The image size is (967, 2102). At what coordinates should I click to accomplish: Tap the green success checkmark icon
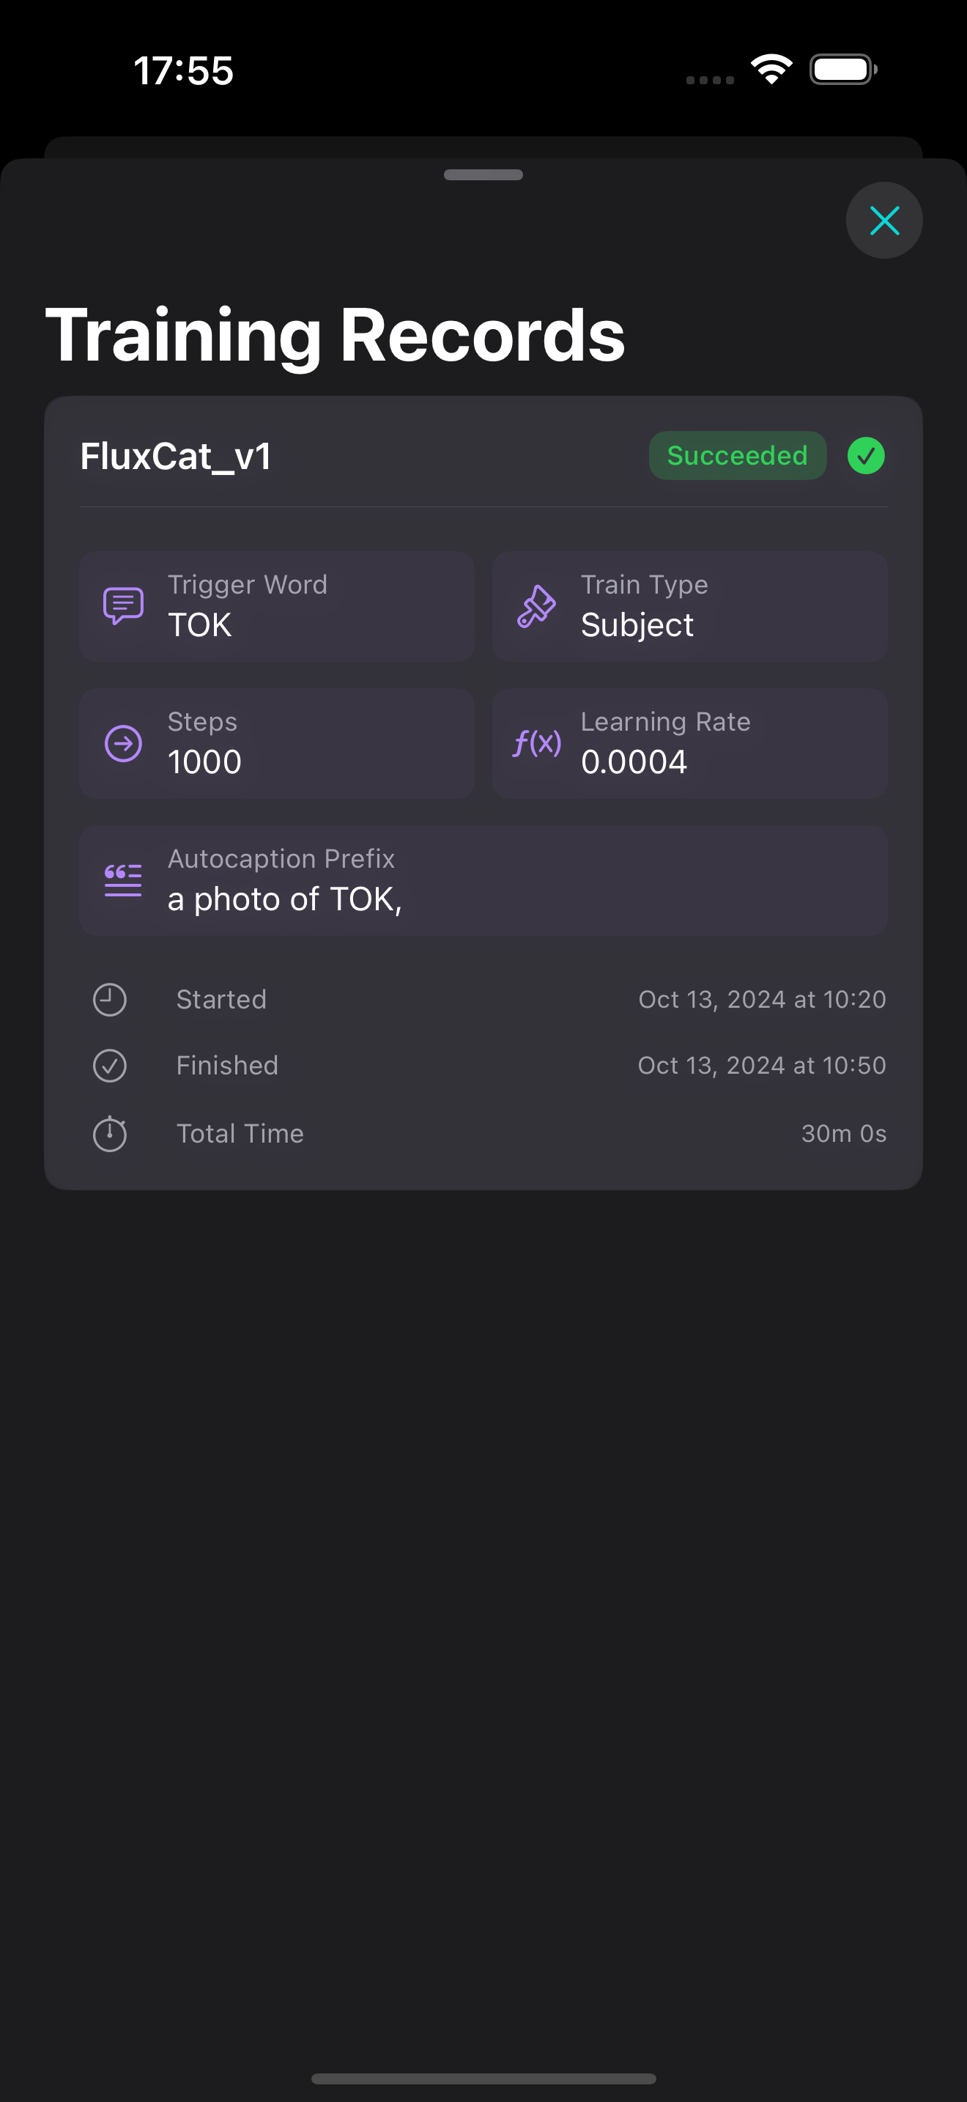point(866,455)
